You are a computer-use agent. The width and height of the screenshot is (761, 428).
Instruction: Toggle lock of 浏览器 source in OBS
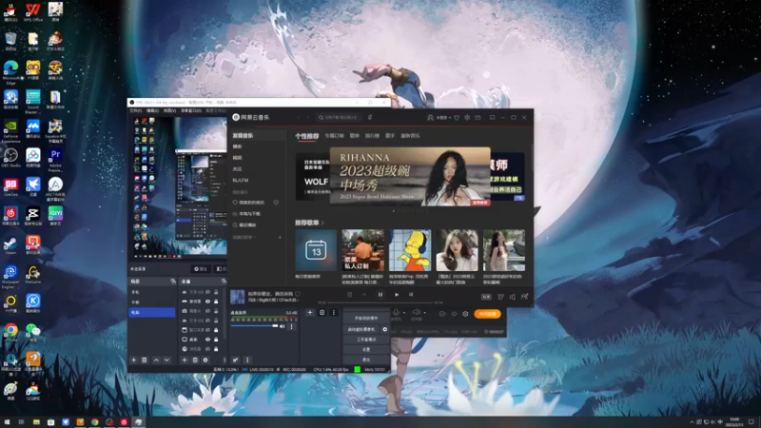coord(216,349)
